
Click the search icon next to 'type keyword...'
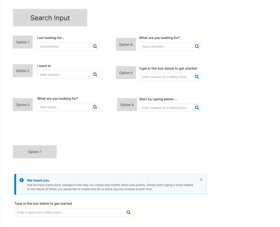(95, 46)
